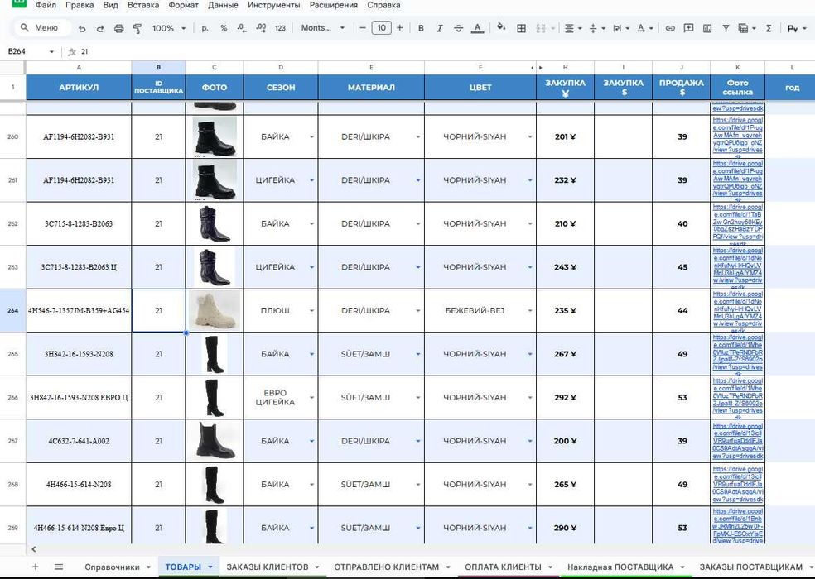This screenshot has width=815, height=579.
Task: Click the font size field showing 10
Action: pos(381,28)
